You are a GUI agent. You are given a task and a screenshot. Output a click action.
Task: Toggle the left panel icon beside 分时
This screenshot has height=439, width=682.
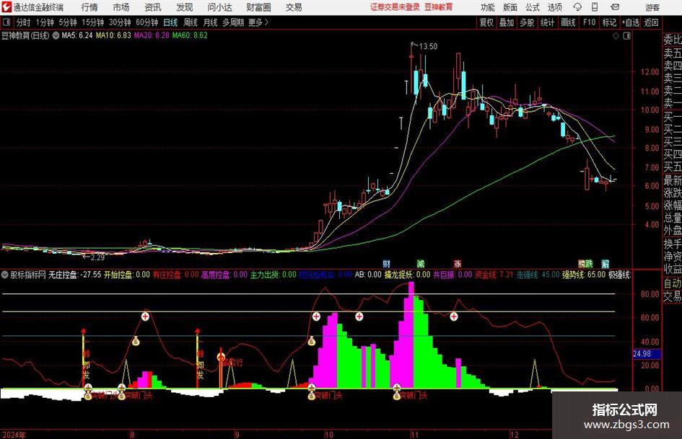coord(6,22)
